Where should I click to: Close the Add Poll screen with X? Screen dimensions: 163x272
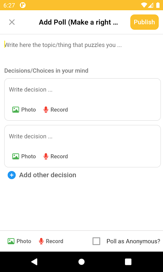(x=12, y=22)
